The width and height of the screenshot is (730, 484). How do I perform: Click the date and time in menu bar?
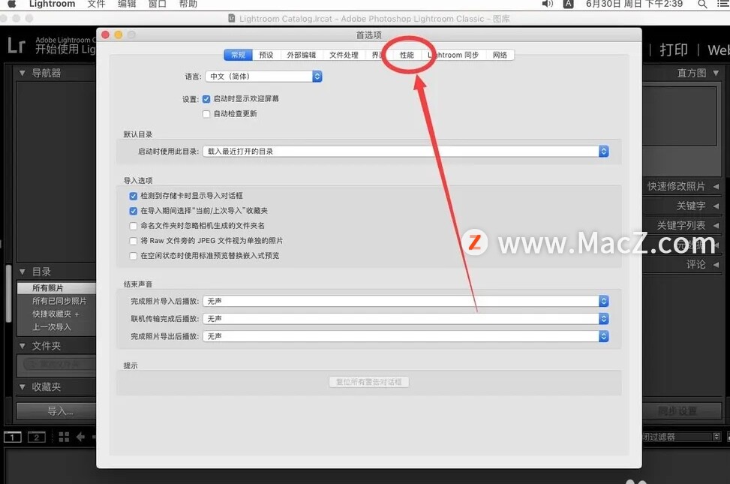(634, 4)
